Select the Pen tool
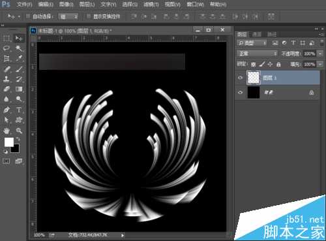 coord(7,110)
